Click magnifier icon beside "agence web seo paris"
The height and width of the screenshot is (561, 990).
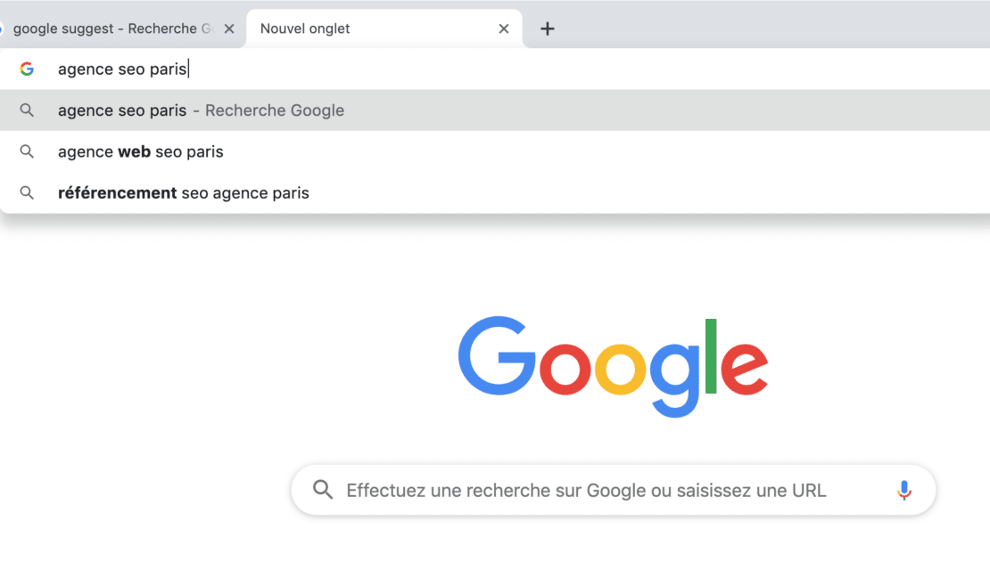27,151
